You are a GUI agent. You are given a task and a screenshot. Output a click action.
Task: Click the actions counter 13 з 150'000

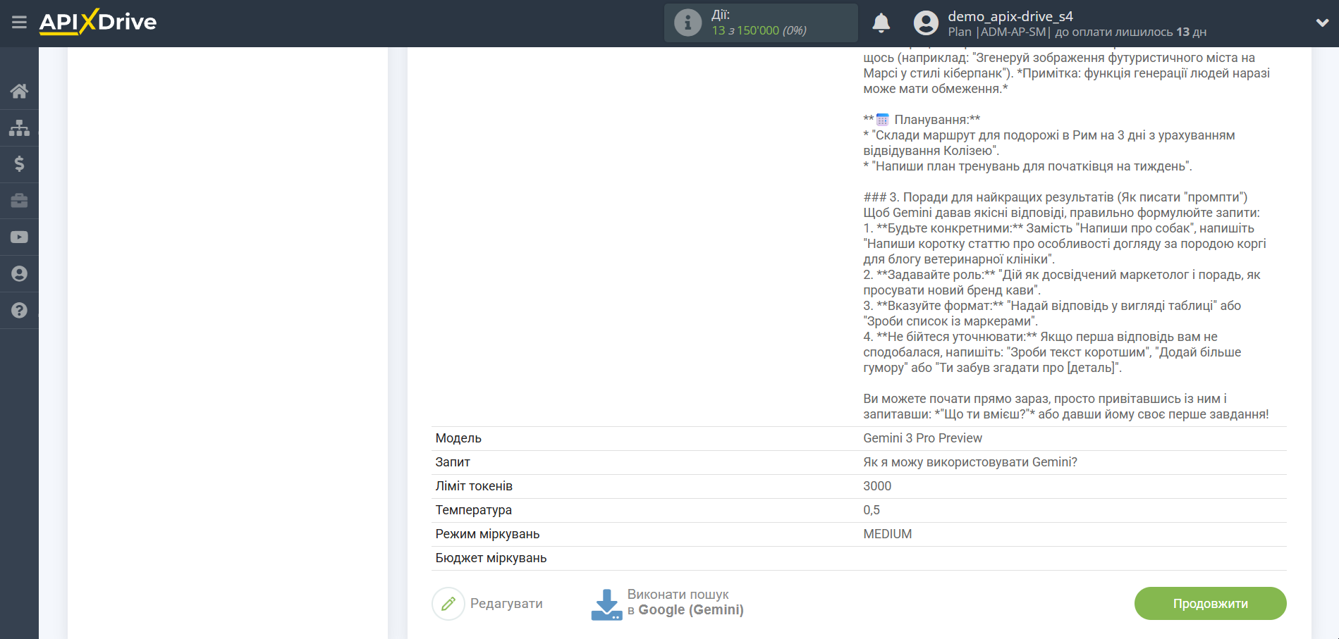click(759, 30)
